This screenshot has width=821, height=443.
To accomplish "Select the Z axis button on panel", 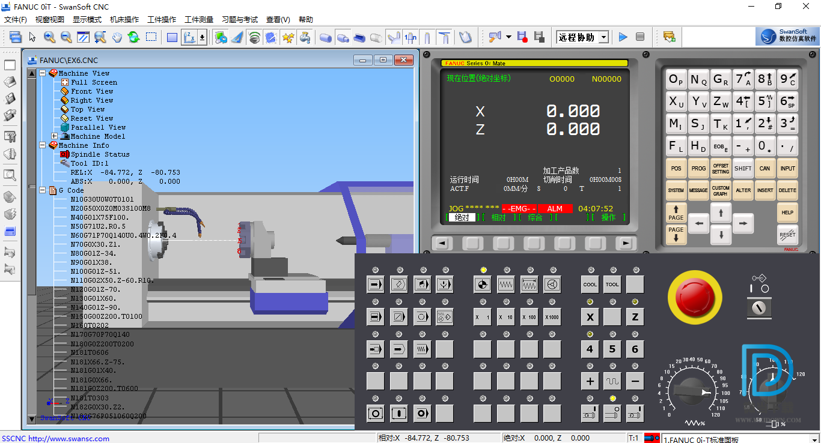I will pos(635,317).
